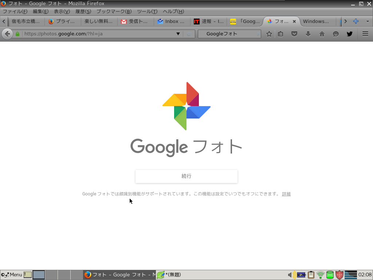Click the Twitter bird toolbar icon

point(349,34)
